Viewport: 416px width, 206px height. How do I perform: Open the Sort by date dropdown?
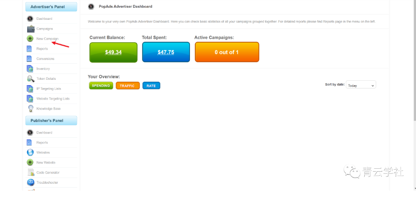click(360, 85)
